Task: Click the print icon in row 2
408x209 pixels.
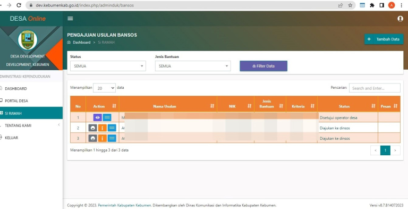Action: point(92,128)
